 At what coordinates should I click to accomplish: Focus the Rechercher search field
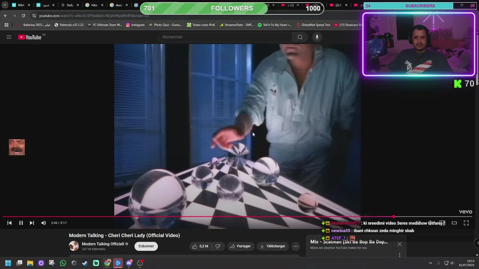(226, 37)
